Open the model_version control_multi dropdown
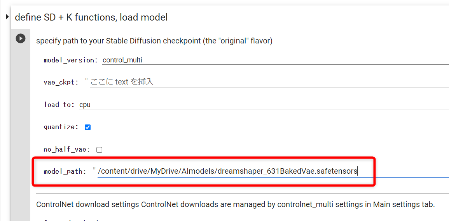 pos(276,60)
